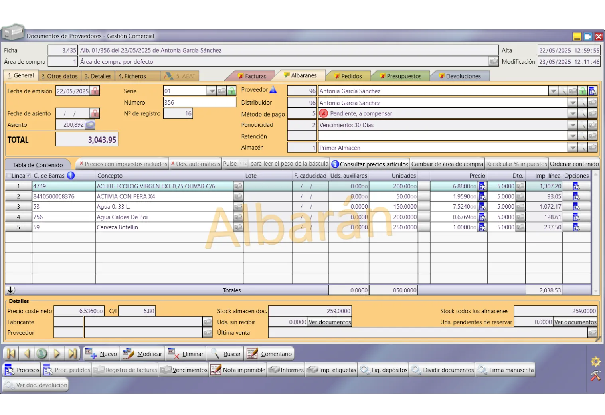Toggle the Línea column header checkbox
Screen dimensions: 605x415
pos(28,176)
